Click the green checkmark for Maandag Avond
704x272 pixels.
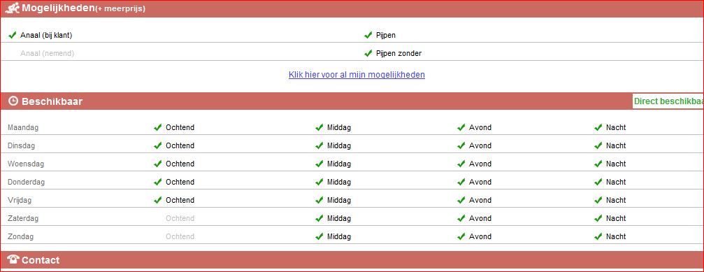click(461, 127)
